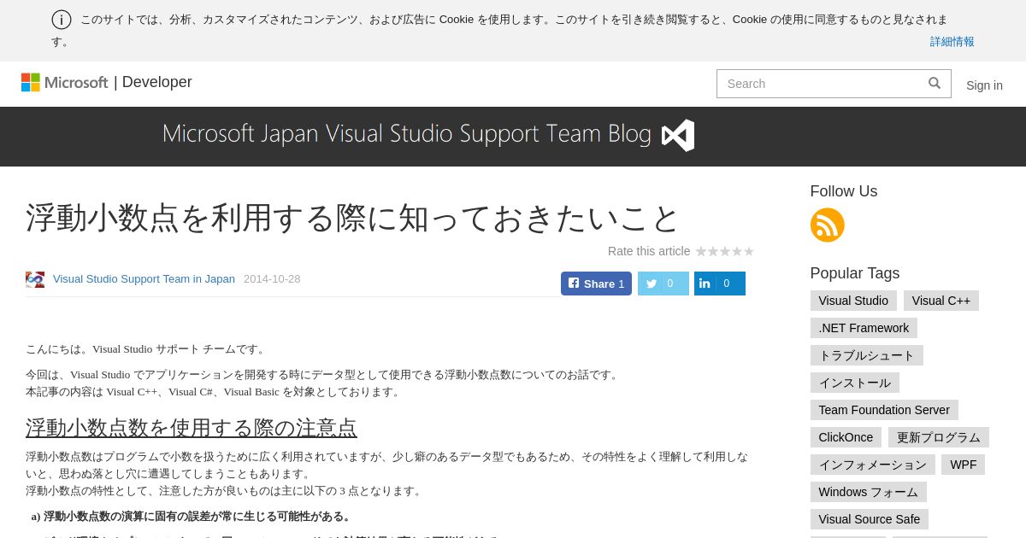Click the Follow Us heading
This screenshot has width=1026, height=538.
[844, 191]
